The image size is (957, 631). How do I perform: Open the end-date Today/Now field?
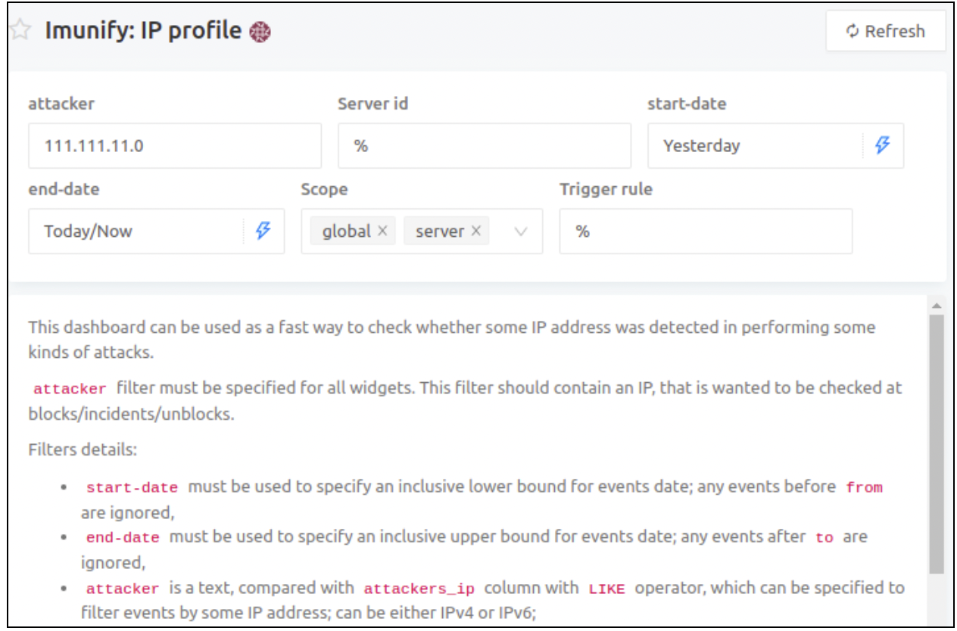(157, 232)
